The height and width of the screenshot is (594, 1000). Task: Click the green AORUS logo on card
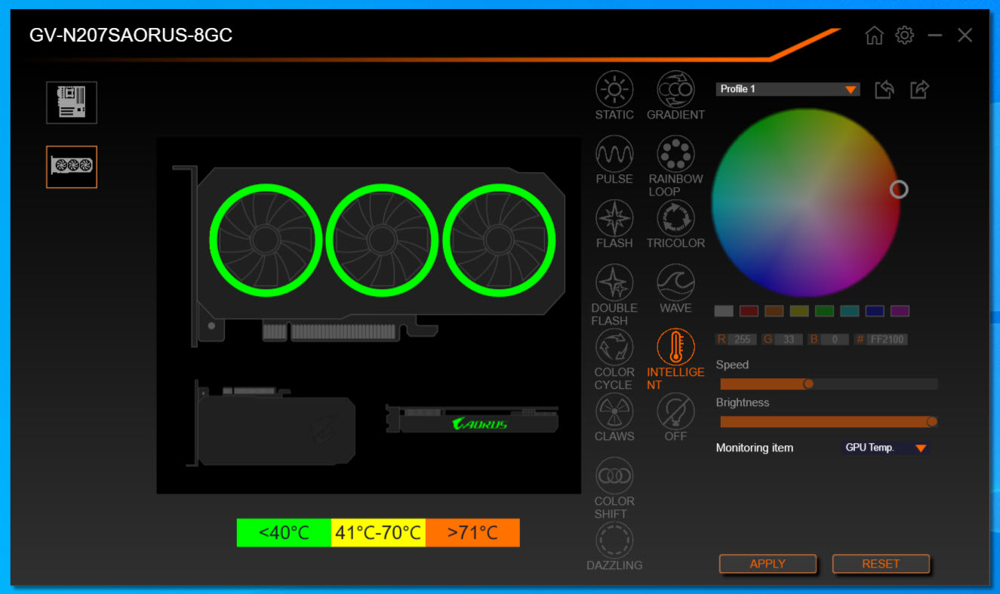(480, 423)
